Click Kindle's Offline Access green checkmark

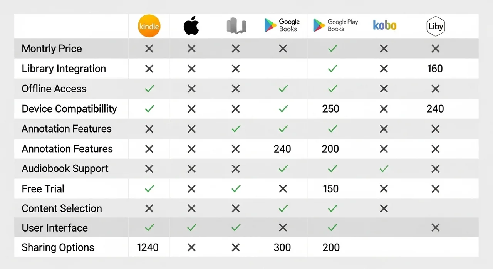point(149,89)
